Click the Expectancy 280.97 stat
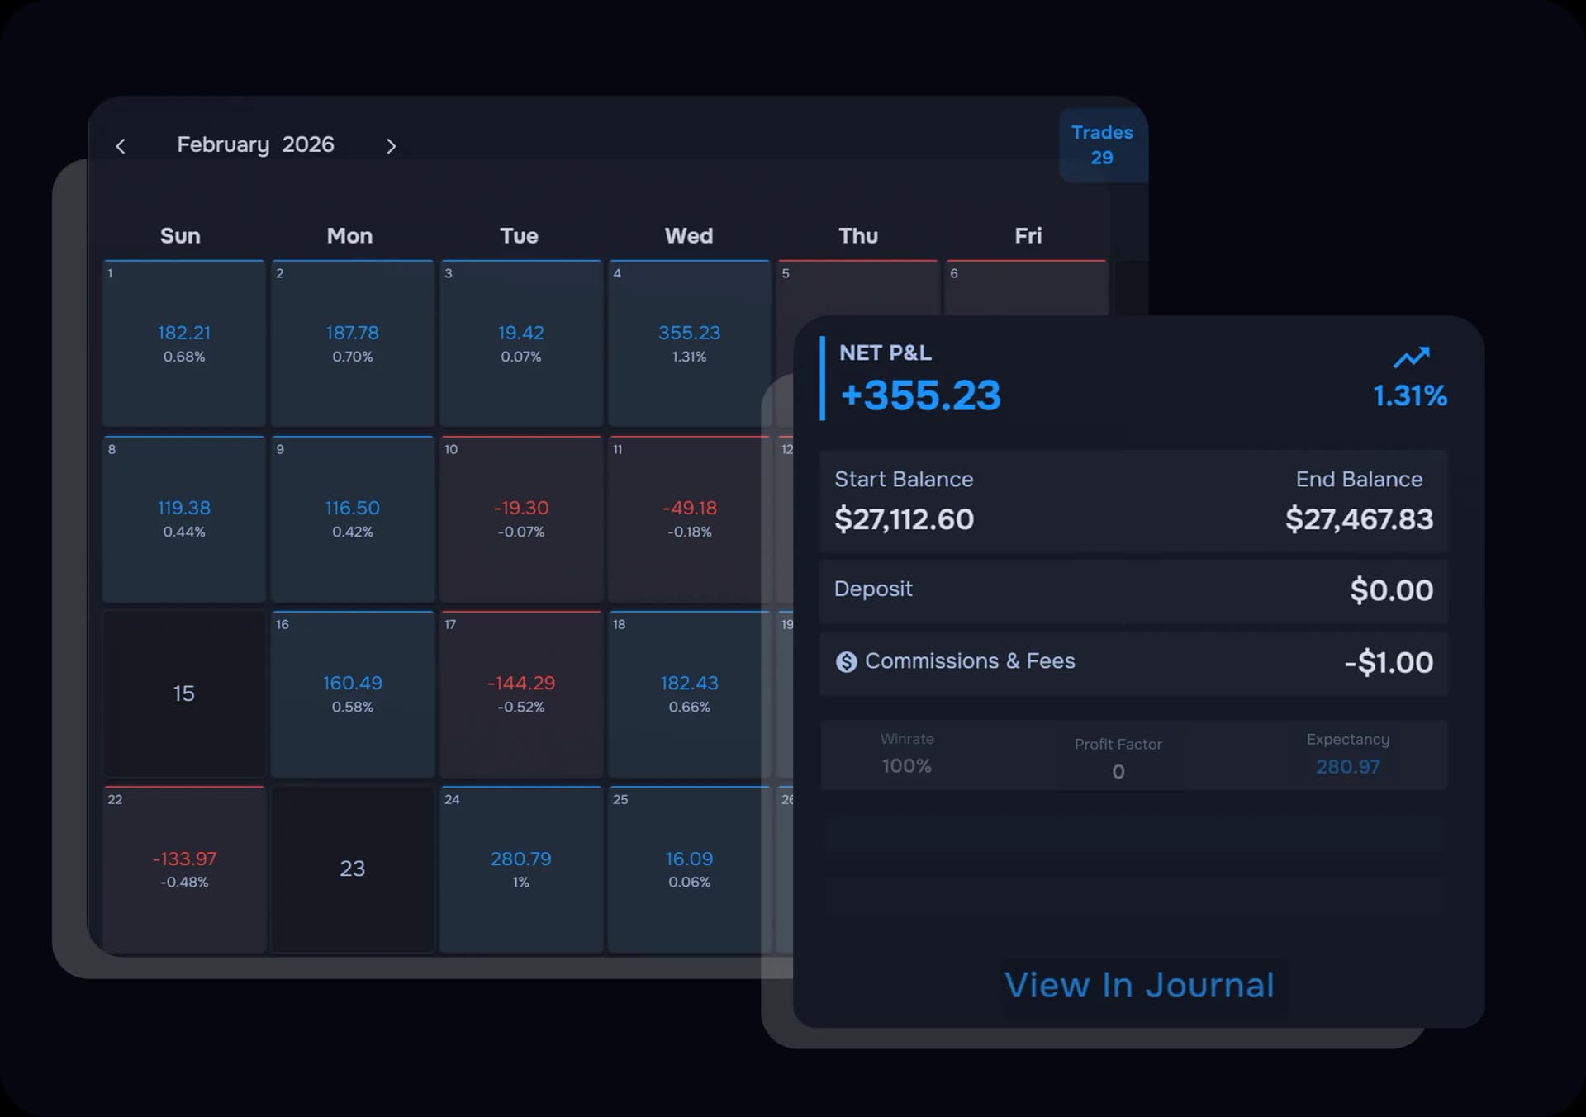 tap(1347, 754)
